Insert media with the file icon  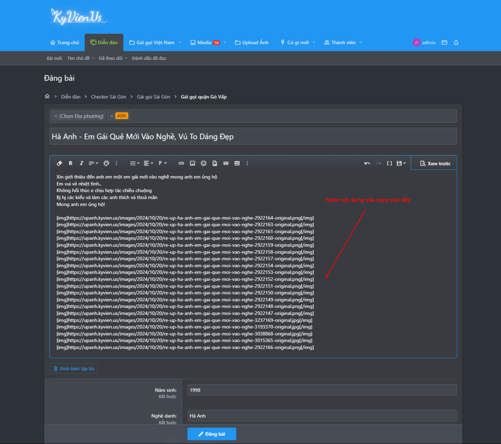point(214,163)
